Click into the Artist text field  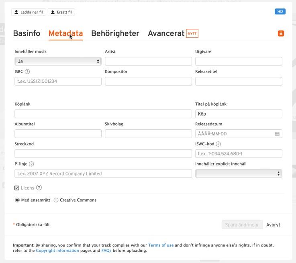click(x=148, y=61)
